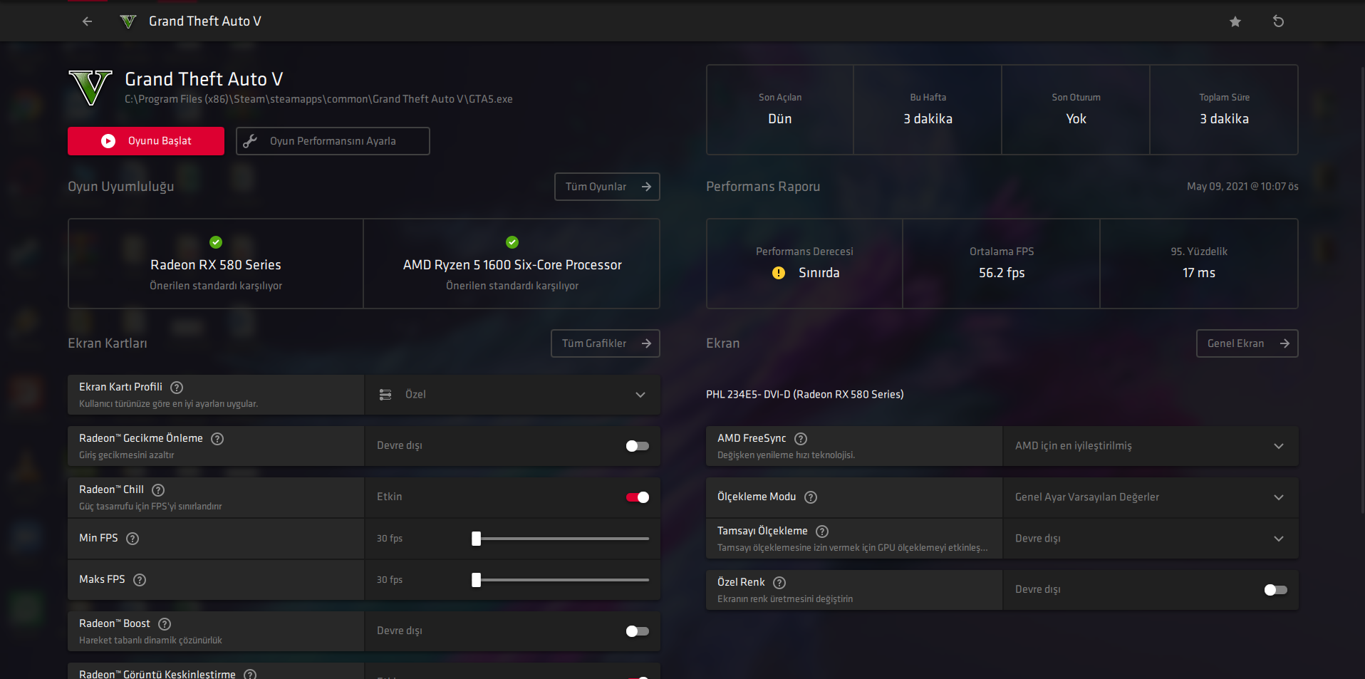Turn on the Radeon Boost toggle
This screenshot has width=1365, height=679.
click(x=638, y=631)
